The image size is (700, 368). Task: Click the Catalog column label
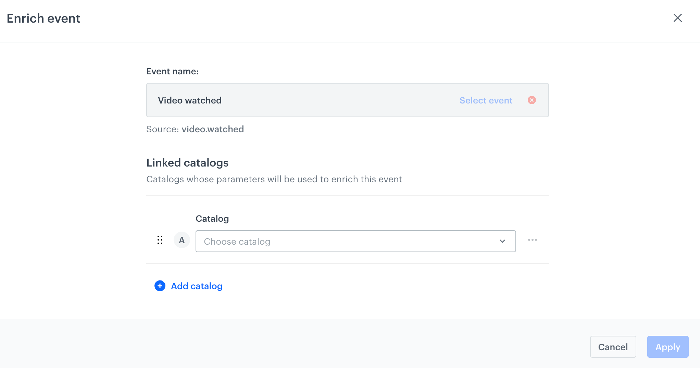tap(212, 218)
